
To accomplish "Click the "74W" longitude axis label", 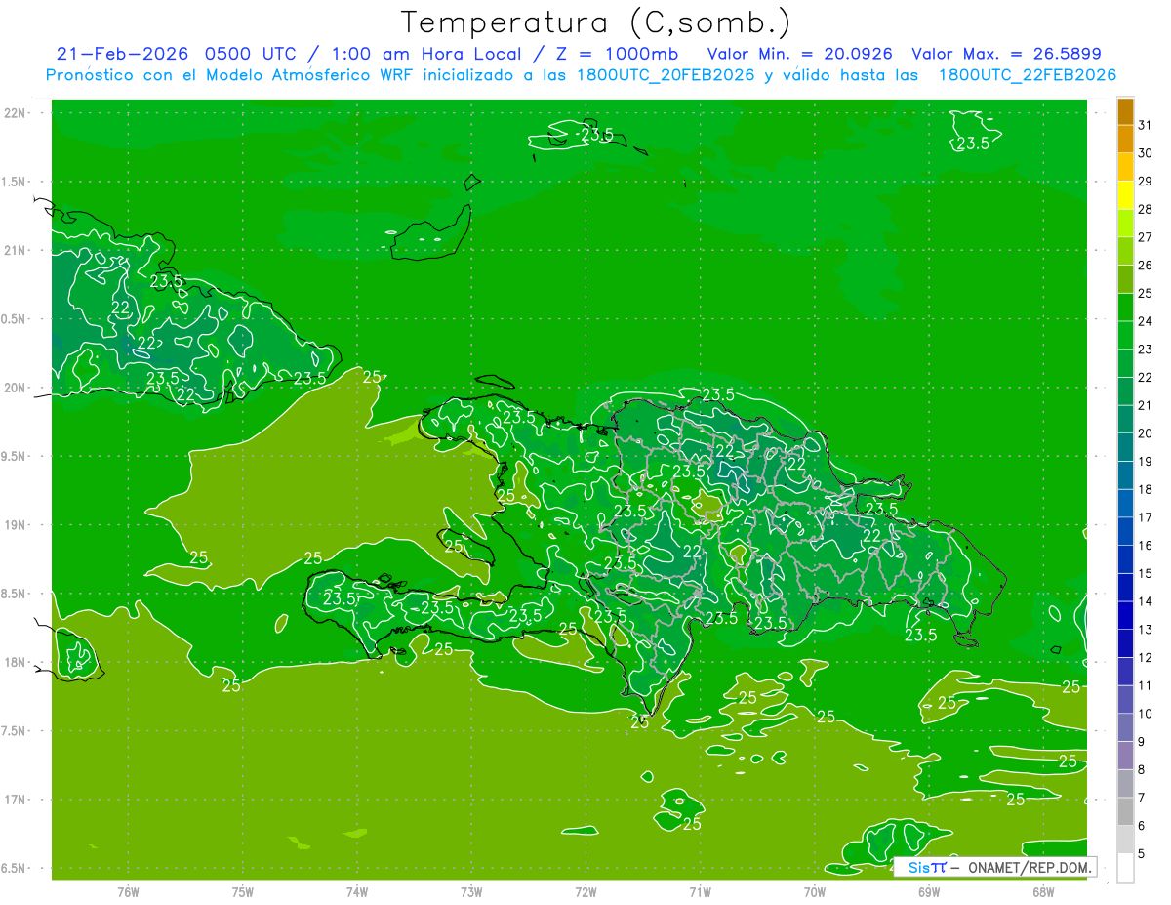I will [x=357, y=892].
